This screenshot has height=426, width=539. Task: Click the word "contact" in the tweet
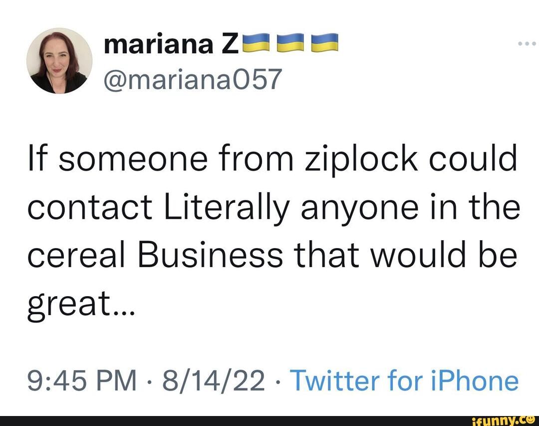[x=90, y=207]
